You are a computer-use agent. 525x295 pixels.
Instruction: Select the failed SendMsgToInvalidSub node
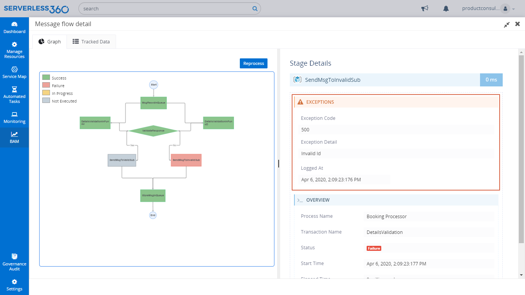click(x=186, y=160)
